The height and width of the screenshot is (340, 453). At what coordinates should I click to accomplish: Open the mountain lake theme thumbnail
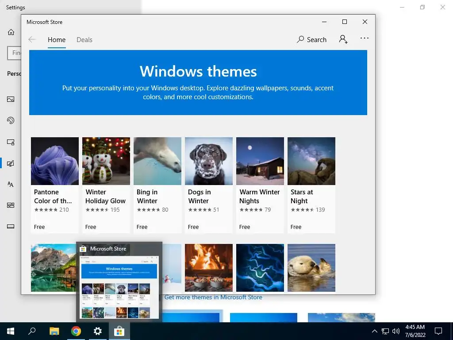[54, 268]
